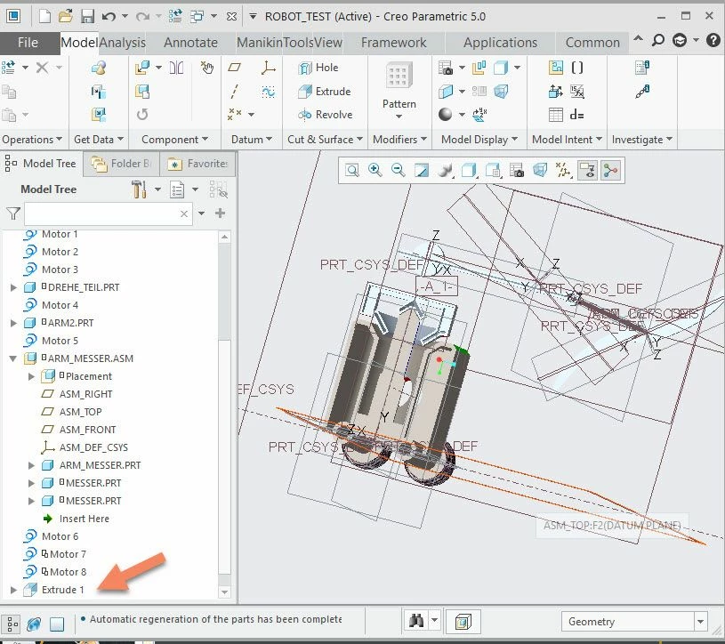Image resolution: width=725 pixels, height=644 pixels.
Task: Click the Zoom In magnifier icon
Action: coord(375,170)
